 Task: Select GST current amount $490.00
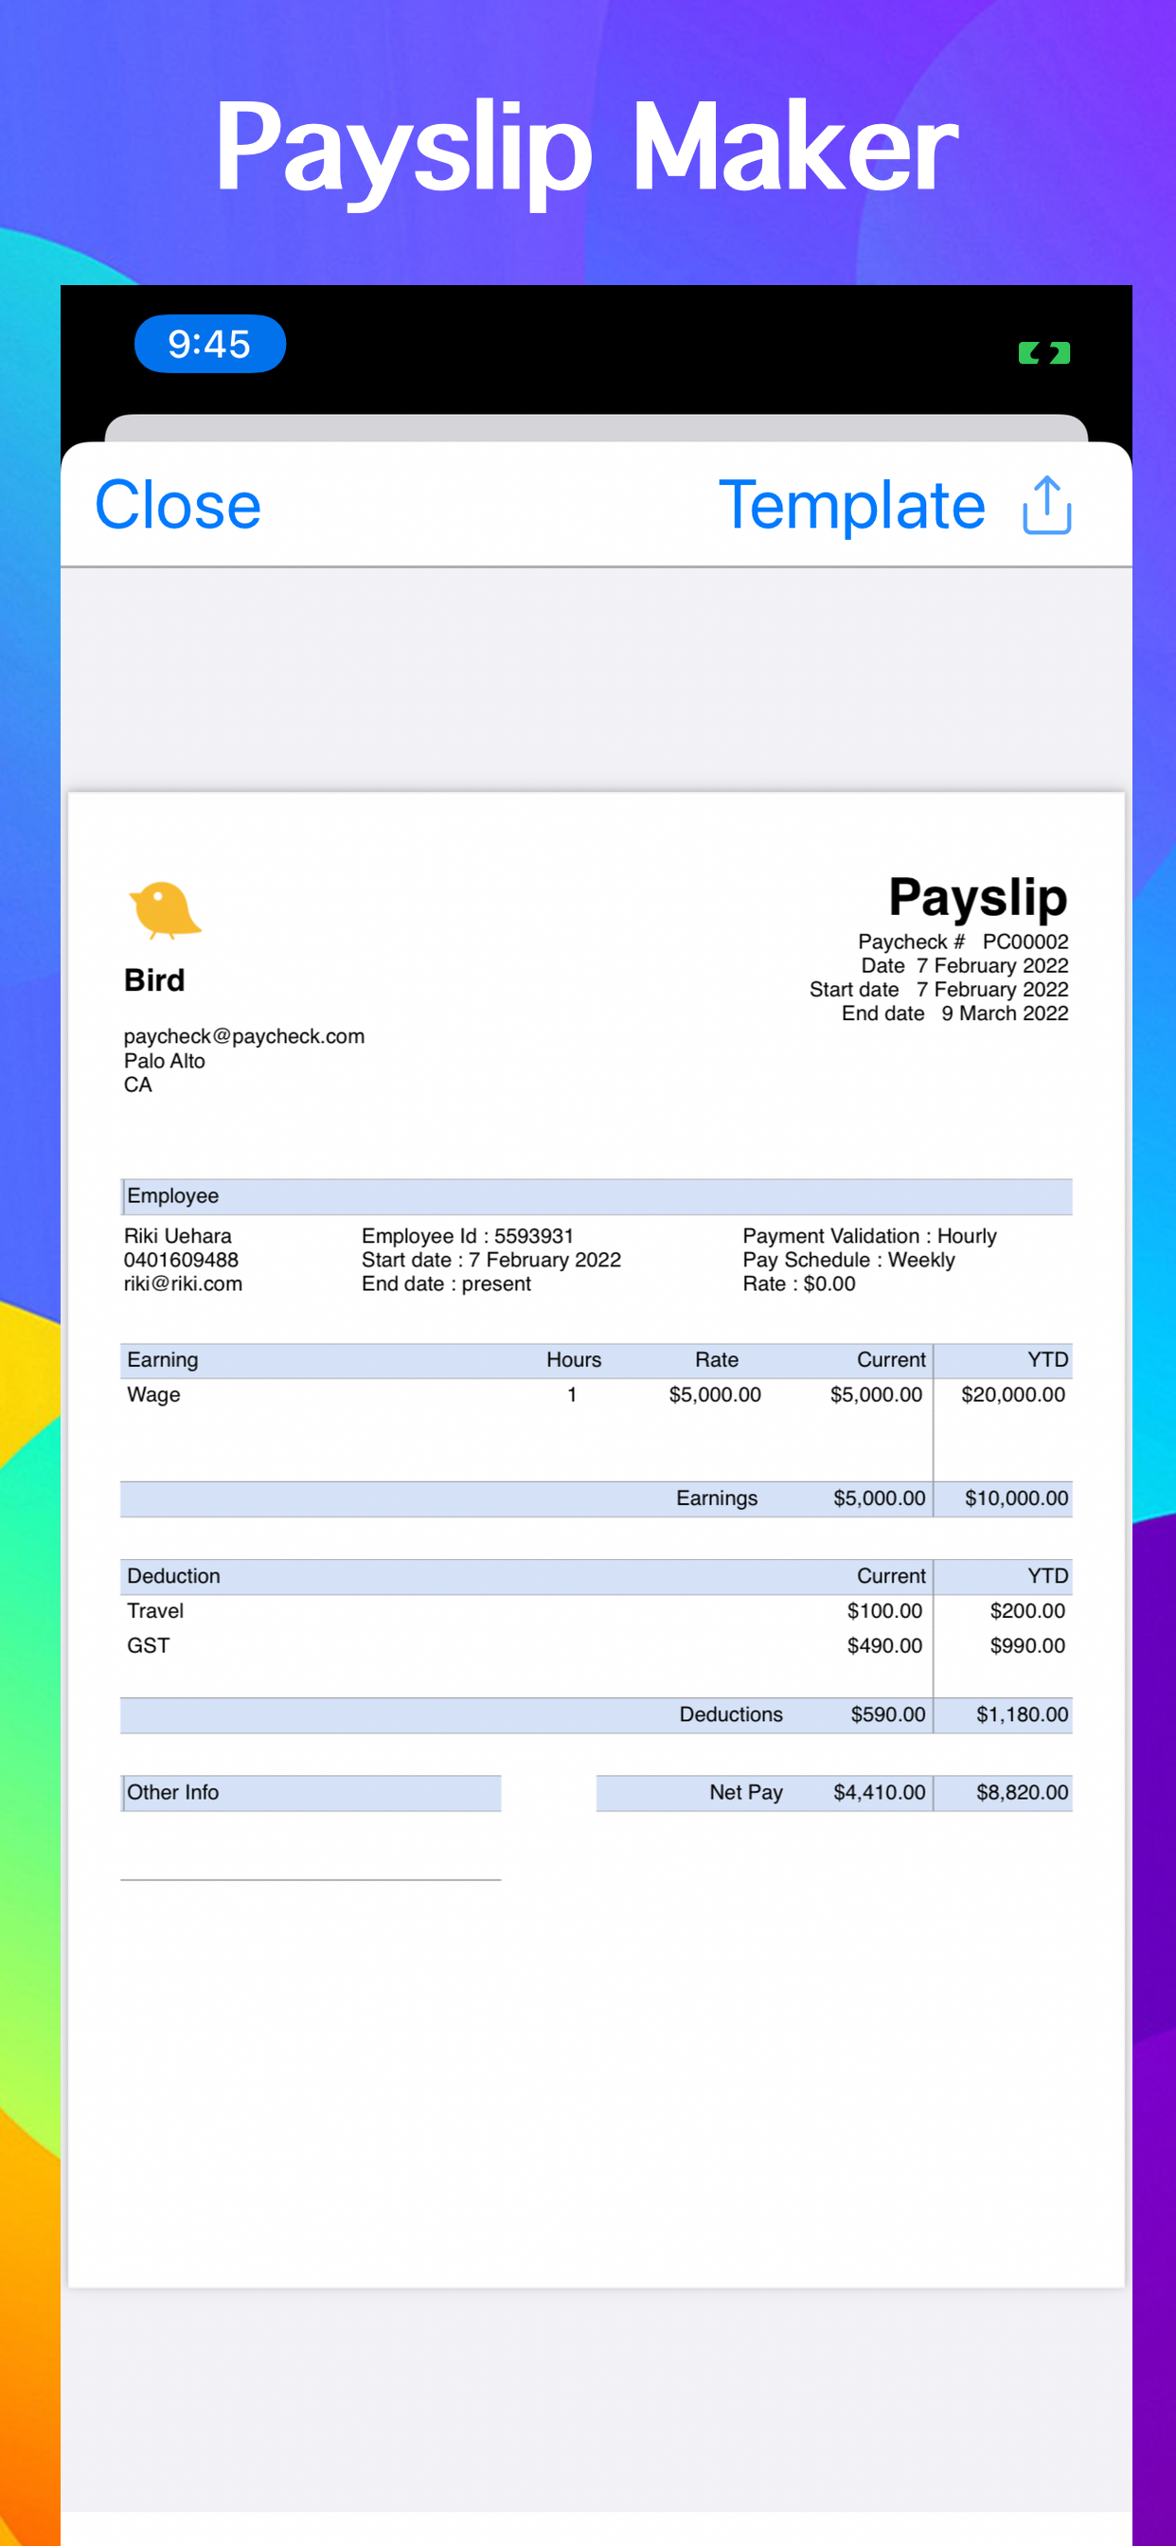click(x=884, y=1645)
